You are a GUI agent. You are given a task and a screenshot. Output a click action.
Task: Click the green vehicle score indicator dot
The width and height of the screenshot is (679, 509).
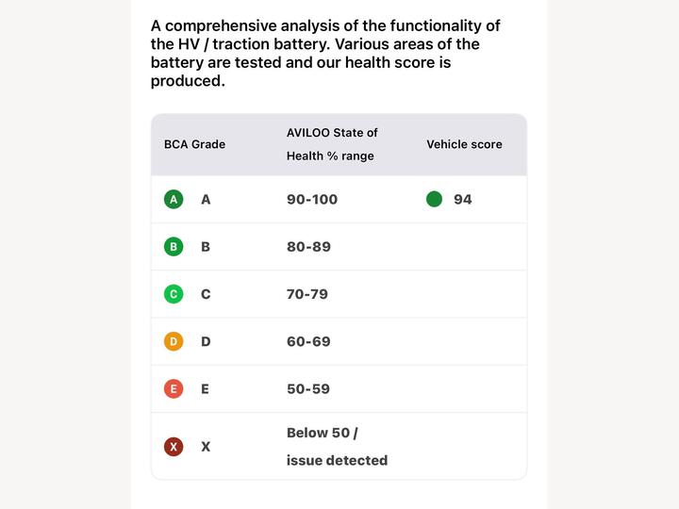click(x=434, y=200)
